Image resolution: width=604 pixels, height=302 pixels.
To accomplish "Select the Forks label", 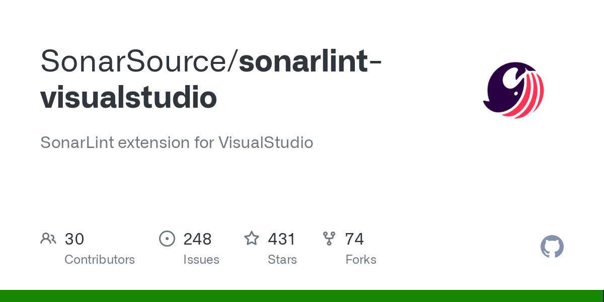I will (x=361, y=260).
